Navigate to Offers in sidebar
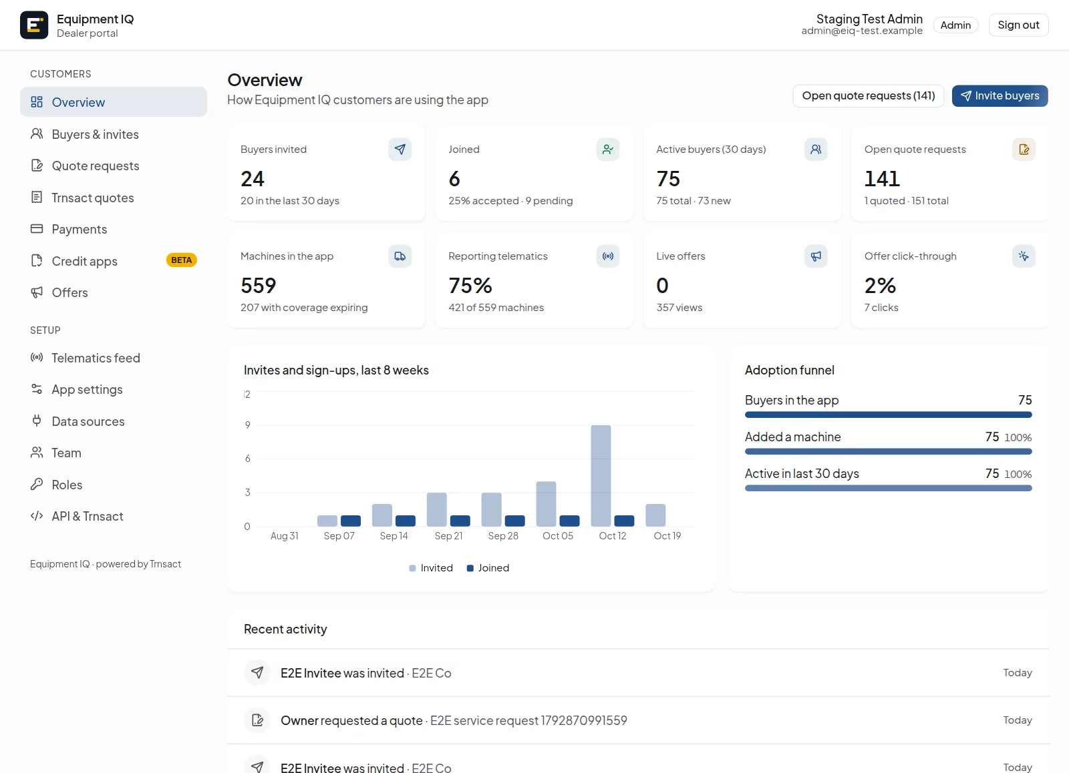The image size is (1069, 773). 114,292
